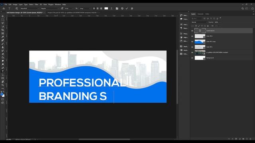Open Layers panel flyout menu
This screenshot has height=143, width=255.
click(253, 14)
